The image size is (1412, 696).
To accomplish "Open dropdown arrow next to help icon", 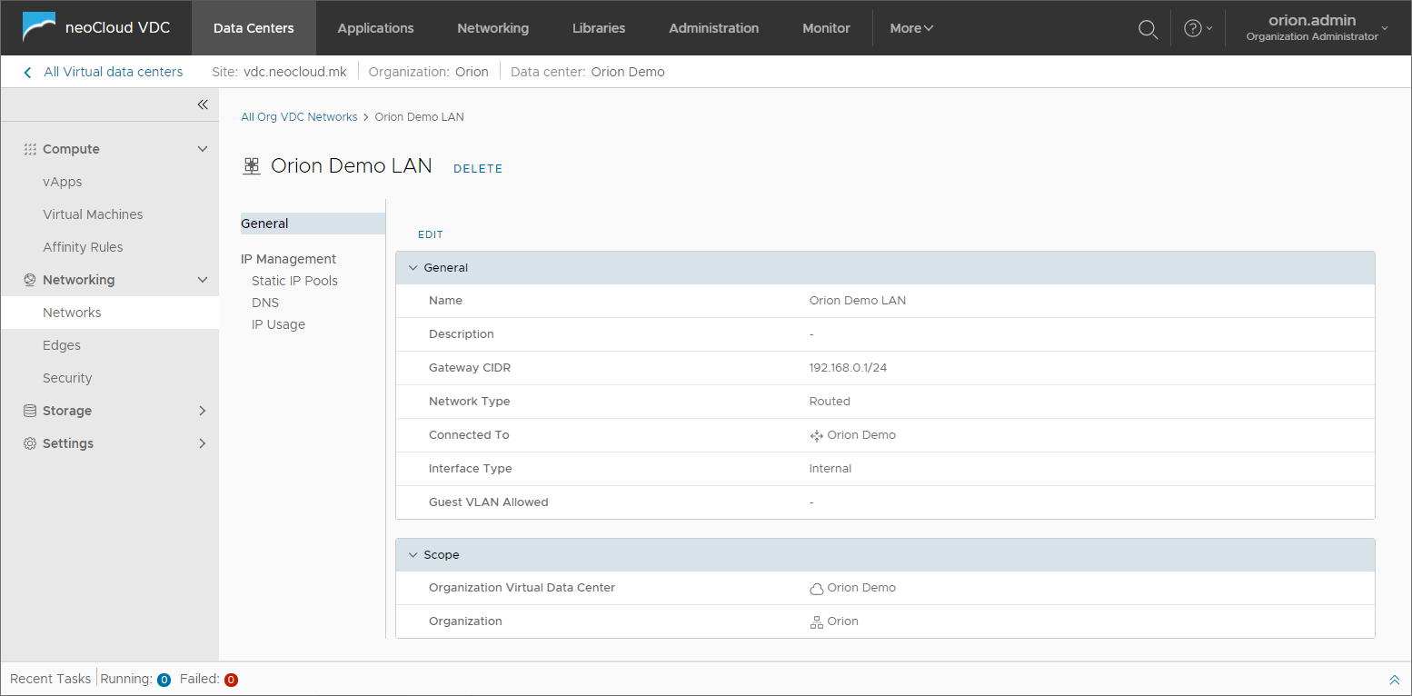I will (x=1209, y=29).
